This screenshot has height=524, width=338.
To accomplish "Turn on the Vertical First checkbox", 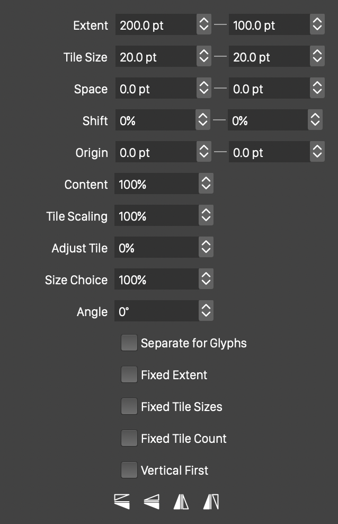I will pos(129,470).
